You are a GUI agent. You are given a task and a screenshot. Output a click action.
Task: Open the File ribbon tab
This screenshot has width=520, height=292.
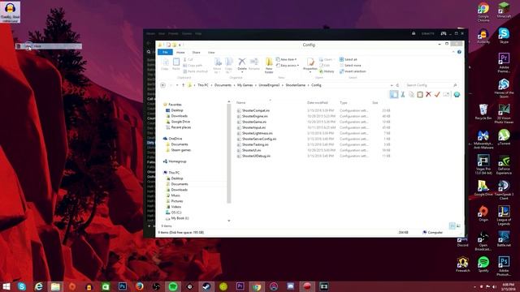pyautogui.click(x=165, y=52)
